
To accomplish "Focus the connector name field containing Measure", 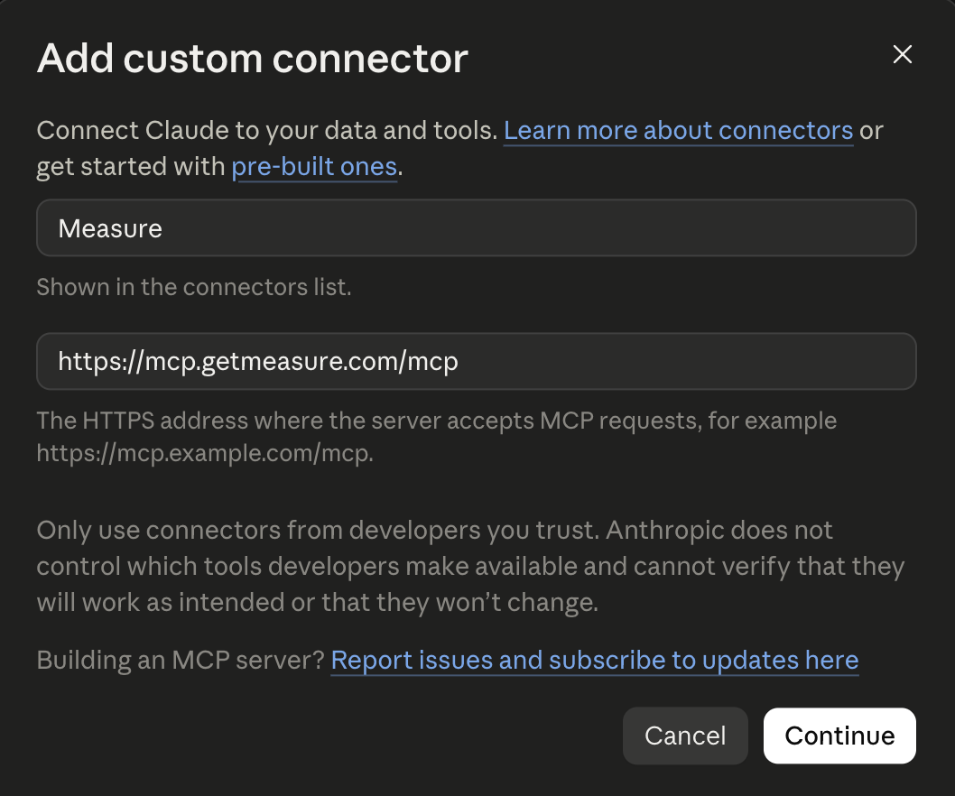I will [477, 227].
